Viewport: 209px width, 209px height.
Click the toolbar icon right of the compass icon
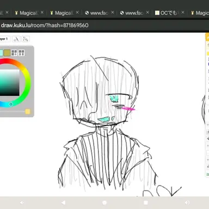26,39
